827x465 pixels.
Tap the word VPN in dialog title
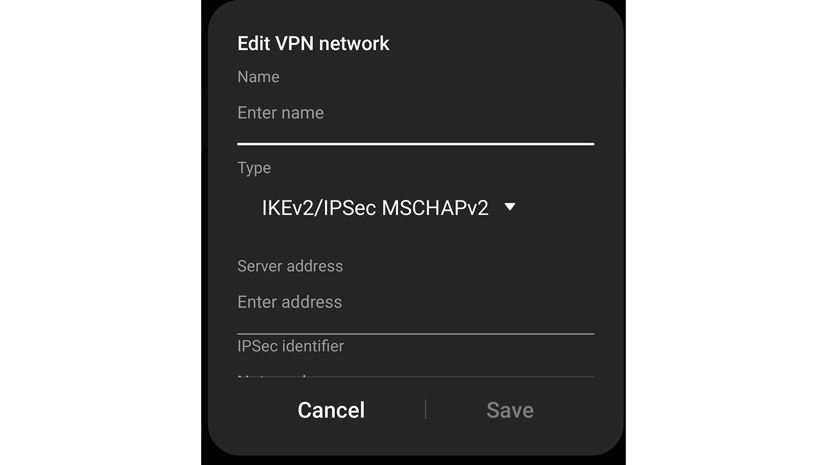click(x=295, y=43)
